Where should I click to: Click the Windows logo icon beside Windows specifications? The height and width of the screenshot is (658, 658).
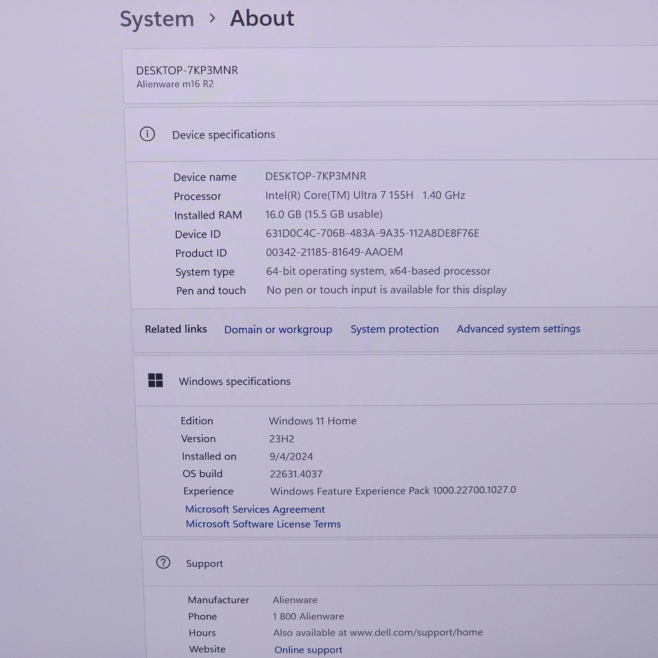155,380
